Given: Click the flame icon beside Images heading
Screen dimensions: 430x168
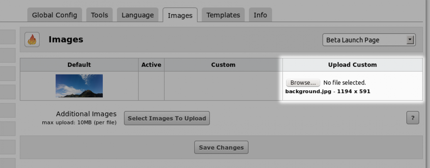Looking at the screenshot, I should [x=32, y=40].
